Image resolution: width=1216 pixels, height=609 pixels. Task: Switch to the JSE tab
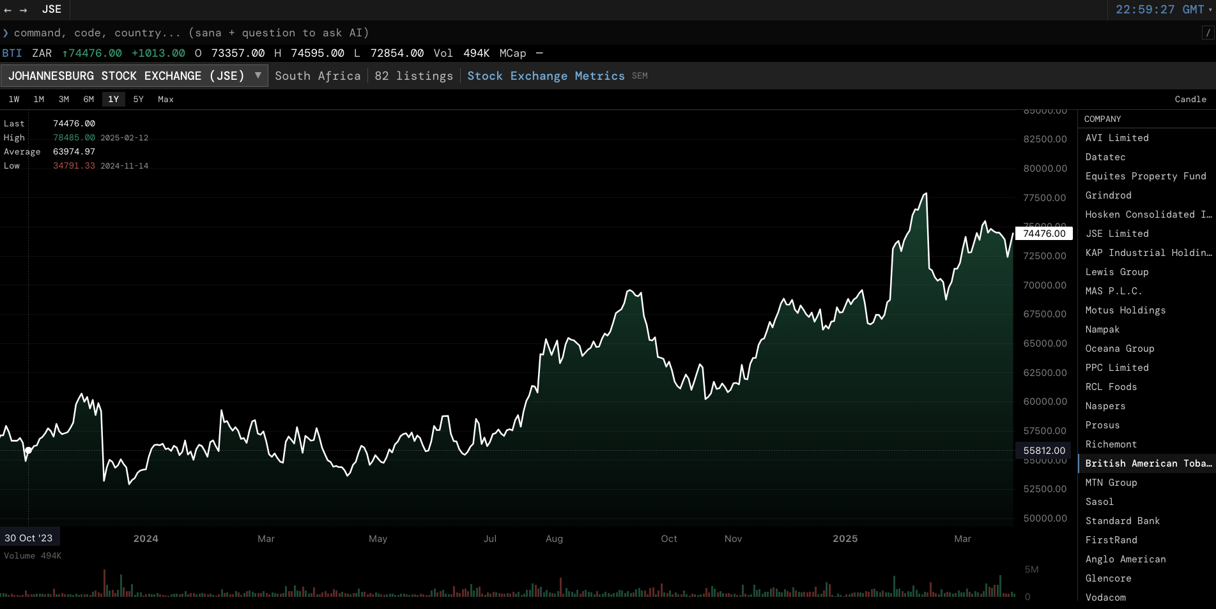51,9
